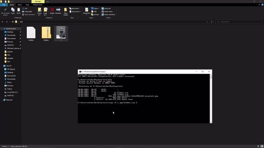Click the Rename ribbon button
The image size is (264, 148).
point(58,11)
